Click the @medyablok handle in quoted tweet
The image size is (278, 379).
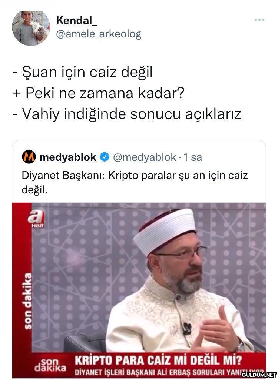144,157
